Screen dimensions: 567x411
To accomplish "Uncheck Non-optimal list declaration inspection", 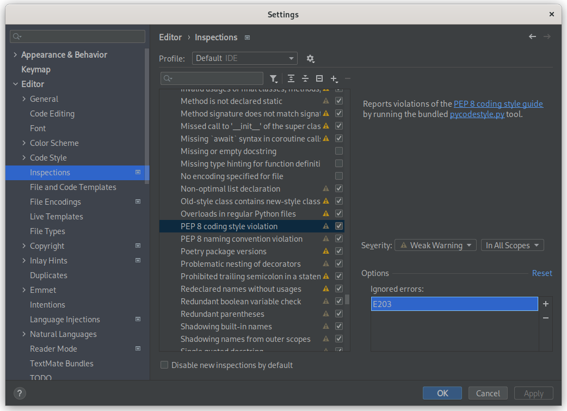I will tap(339, 188).
